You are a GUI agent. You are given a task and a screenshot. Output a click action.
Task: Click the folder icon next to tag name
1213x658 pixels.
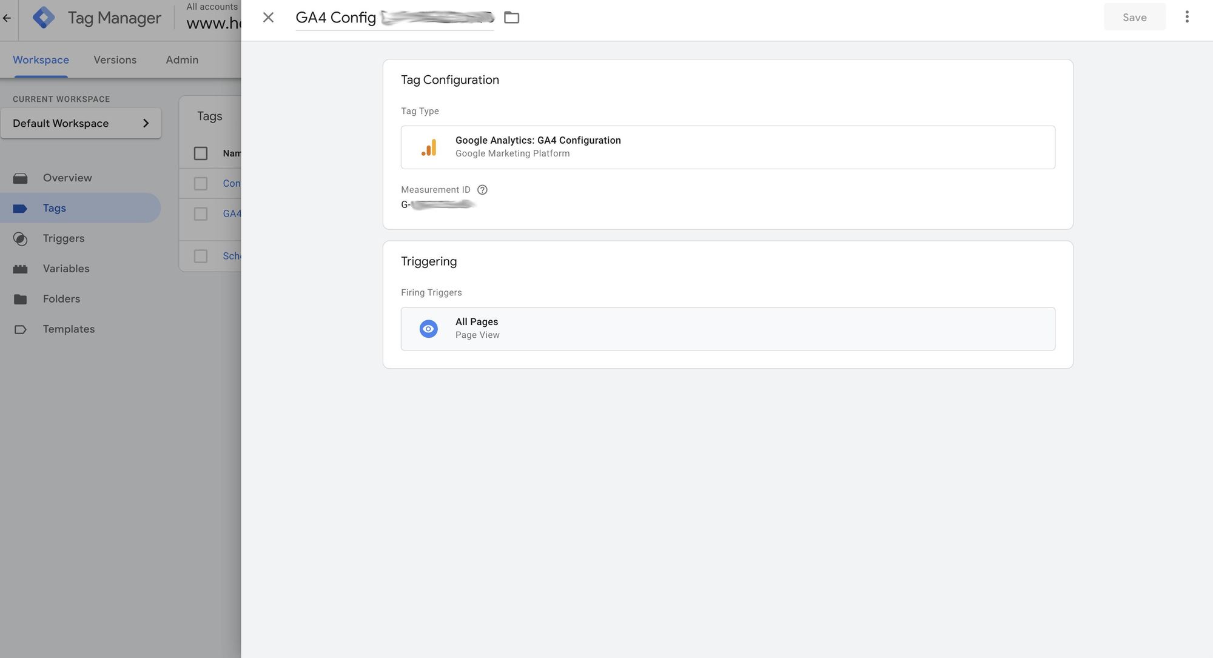tap(511, 18)
